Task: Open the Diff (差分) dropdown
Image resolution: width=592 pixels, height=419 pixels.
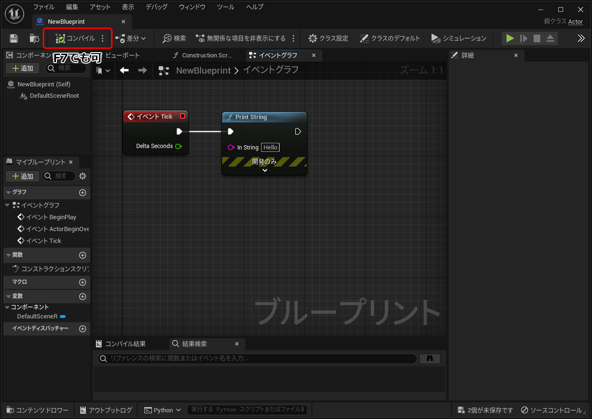Action: click(x=131, y=38)
